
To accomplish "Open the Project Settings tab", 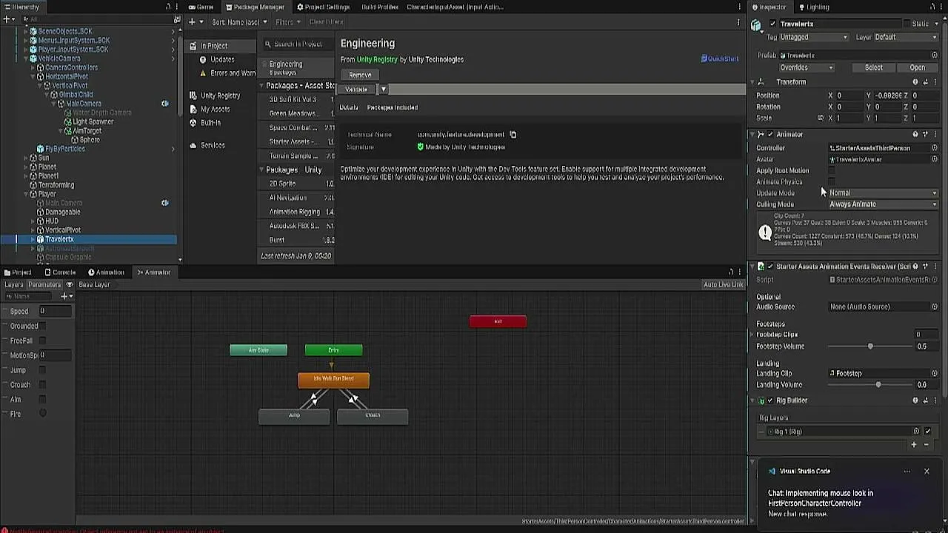I will click(x=323, y=7).
